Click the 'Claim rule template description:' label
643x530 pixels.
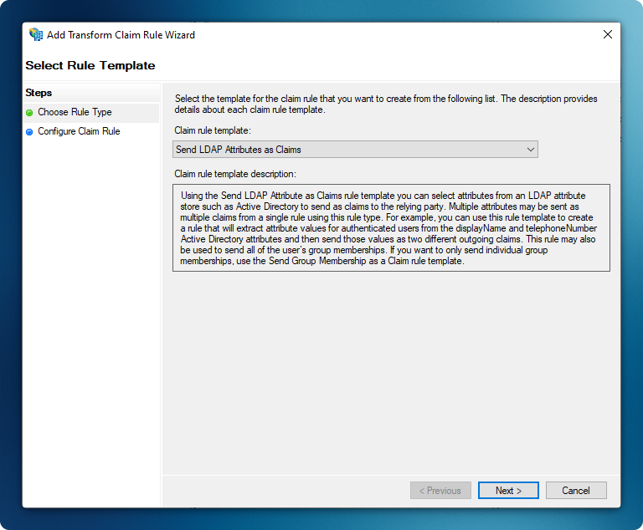[x=235, y=174]
